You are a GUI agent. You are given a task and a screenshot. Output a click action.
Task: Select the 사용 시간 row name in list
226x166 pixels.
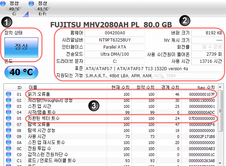[37, 136]
